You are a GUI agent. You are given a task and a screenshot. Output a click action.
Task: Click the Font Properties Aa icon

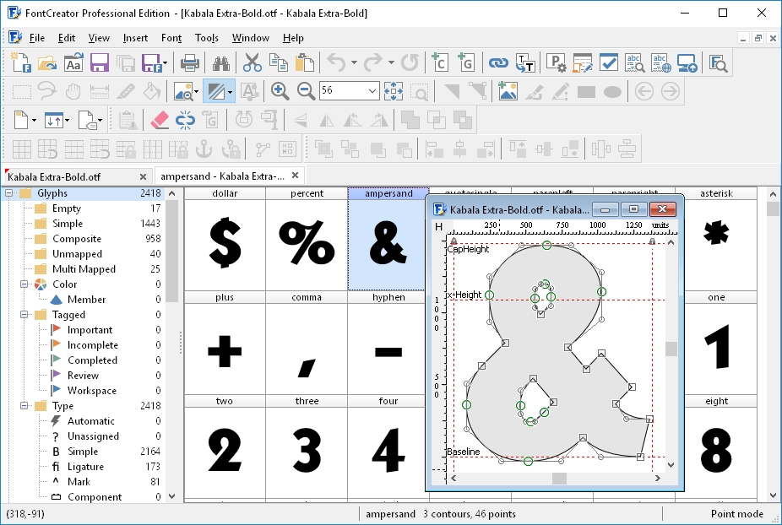click(73, 62)
